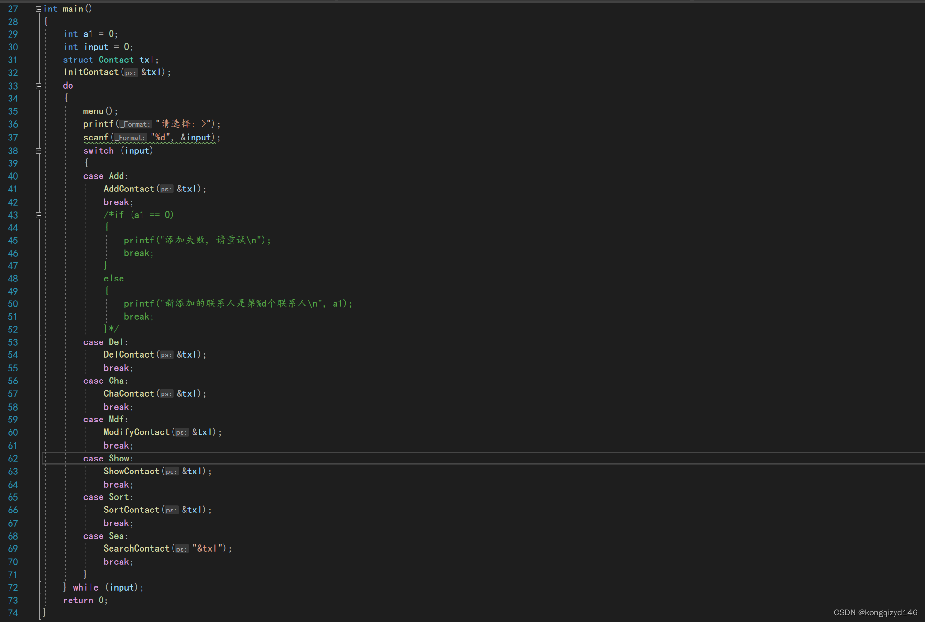
Task: Click the DelContact function call
Action: tap(155, 355)
